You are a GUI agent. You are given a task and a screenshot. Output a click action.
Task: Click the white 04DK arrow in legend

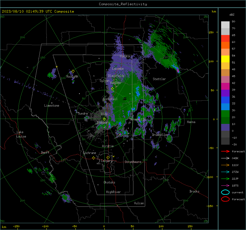pos(225,158)
